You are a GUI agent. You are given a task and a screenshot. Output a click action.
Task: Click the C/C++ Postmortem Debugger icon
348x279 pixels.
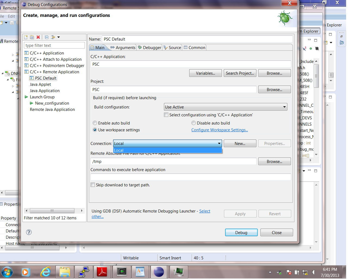click(x=26, y=66)
